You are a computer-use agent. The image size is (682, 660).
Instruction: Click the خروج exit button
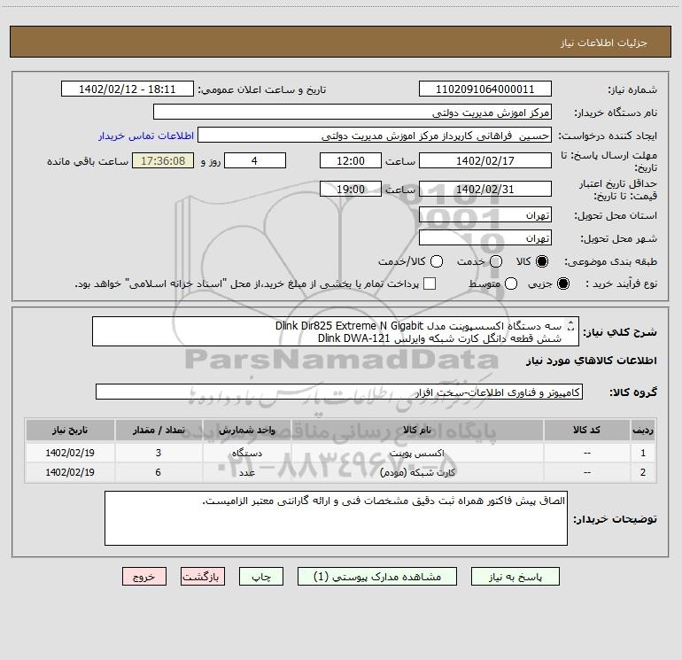pyautogui.click(x=144, y=577)
